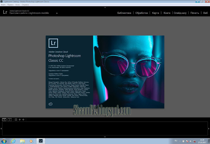Click the Creative Cloud icon on splash
Viewport: 210px width, 144px height.
(x=51, y=104)
